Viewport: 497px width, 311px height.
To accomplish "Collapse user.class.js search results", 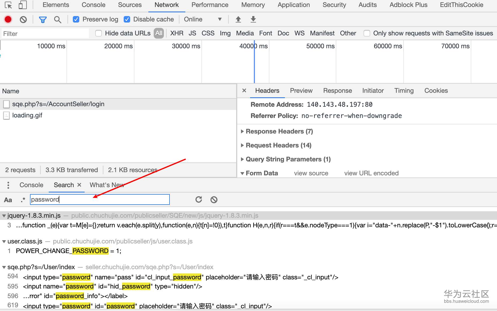I will (4, 242).
